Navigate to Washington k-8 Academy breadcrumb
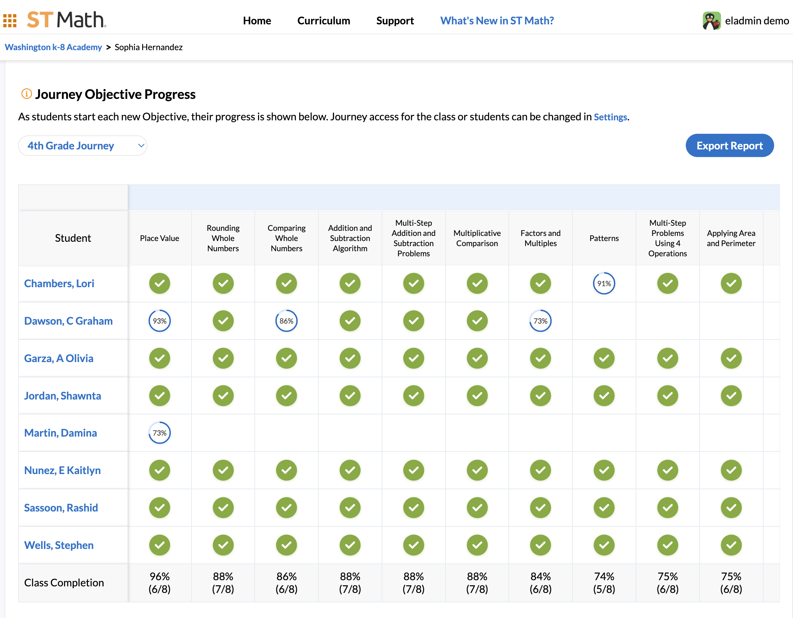Viewport: 793px width, 618px height. [x=53, y=47]
